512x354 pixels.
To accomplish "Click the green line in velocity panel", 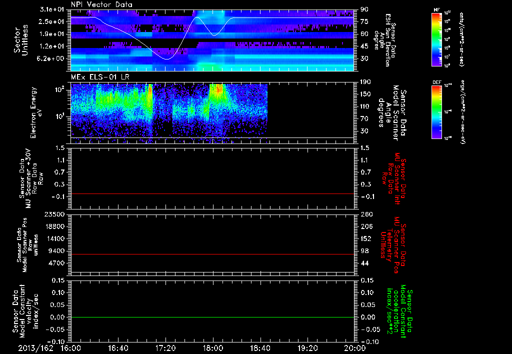I will point(212,317).
